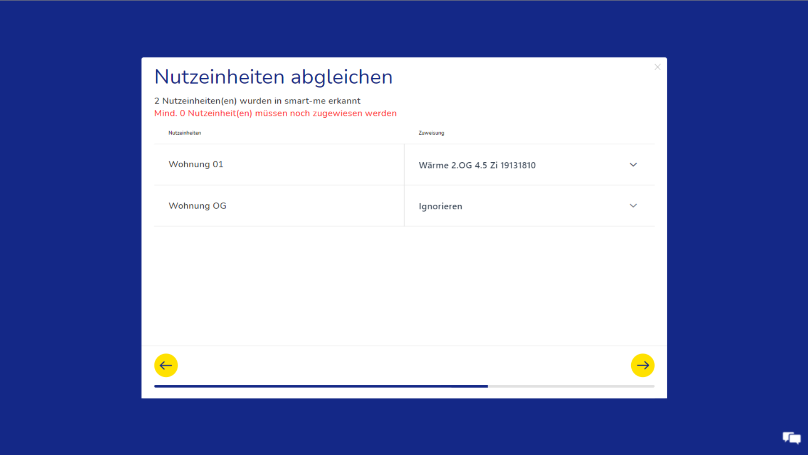The image size is (808, 455).
Task: Expand the chevron for Wohnung 01 assignment
Action: [x=633, y=165]
